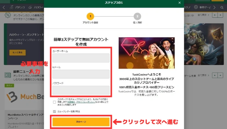Focus the ユーザーネーム input field

coord(81,58)
